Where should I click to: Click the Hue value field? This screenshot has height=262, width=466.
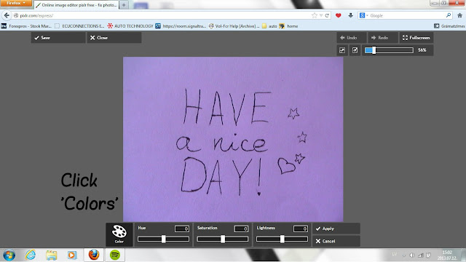(182, 229)
